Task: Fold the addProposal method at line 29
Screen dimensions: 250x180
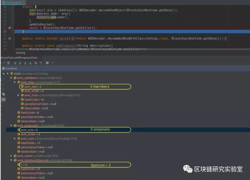Action: coord(14,46)
